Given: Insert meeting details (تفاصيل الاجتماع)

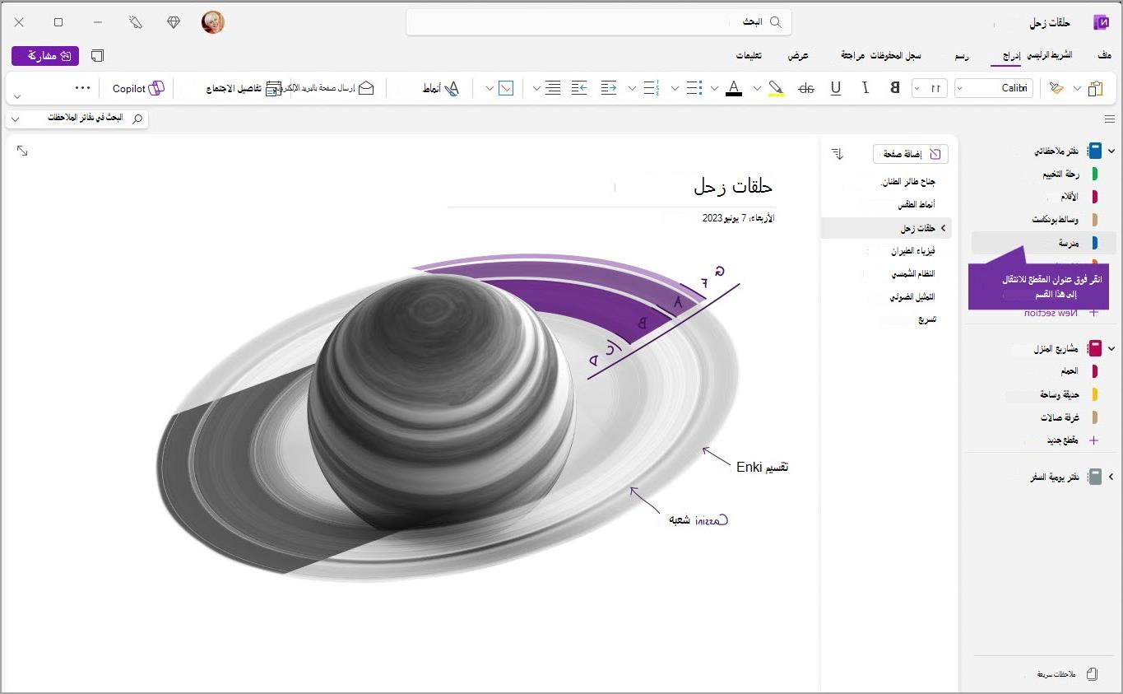Looking at the screenshot, I should click(x=243, y=88).
